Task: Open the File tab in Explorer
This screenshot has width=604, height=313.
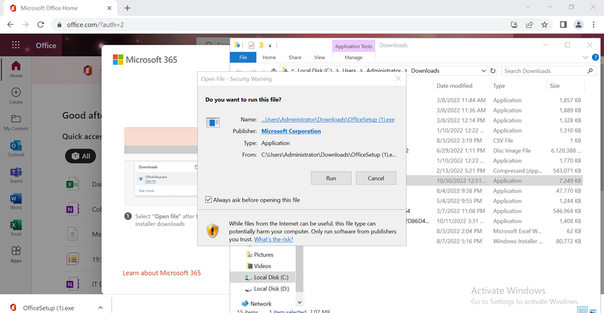Action: (x=243, y=58)
